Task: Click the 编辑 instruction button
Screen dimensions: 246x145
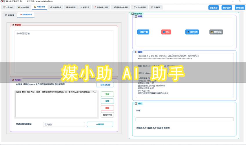Action: (x=107, y=101)
